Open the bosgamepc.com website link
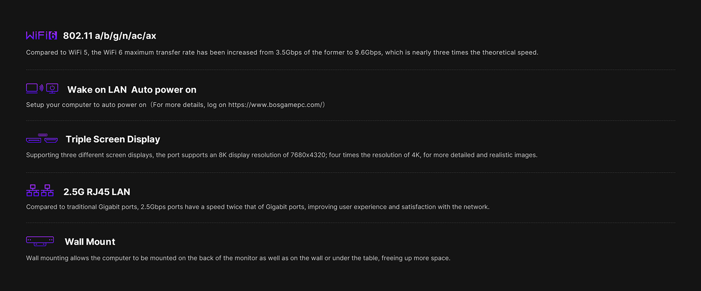Viewport: 701px width, 291px height. pos(276,105)
